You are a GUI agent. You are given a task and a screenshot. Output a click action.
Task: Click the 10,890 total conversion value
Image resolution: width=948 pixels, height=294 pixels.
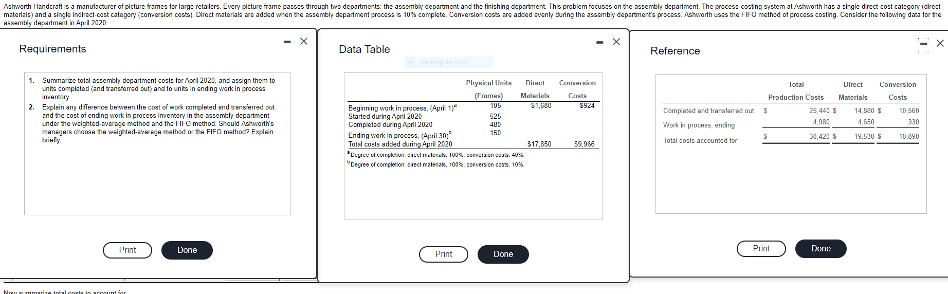[909, 136]
